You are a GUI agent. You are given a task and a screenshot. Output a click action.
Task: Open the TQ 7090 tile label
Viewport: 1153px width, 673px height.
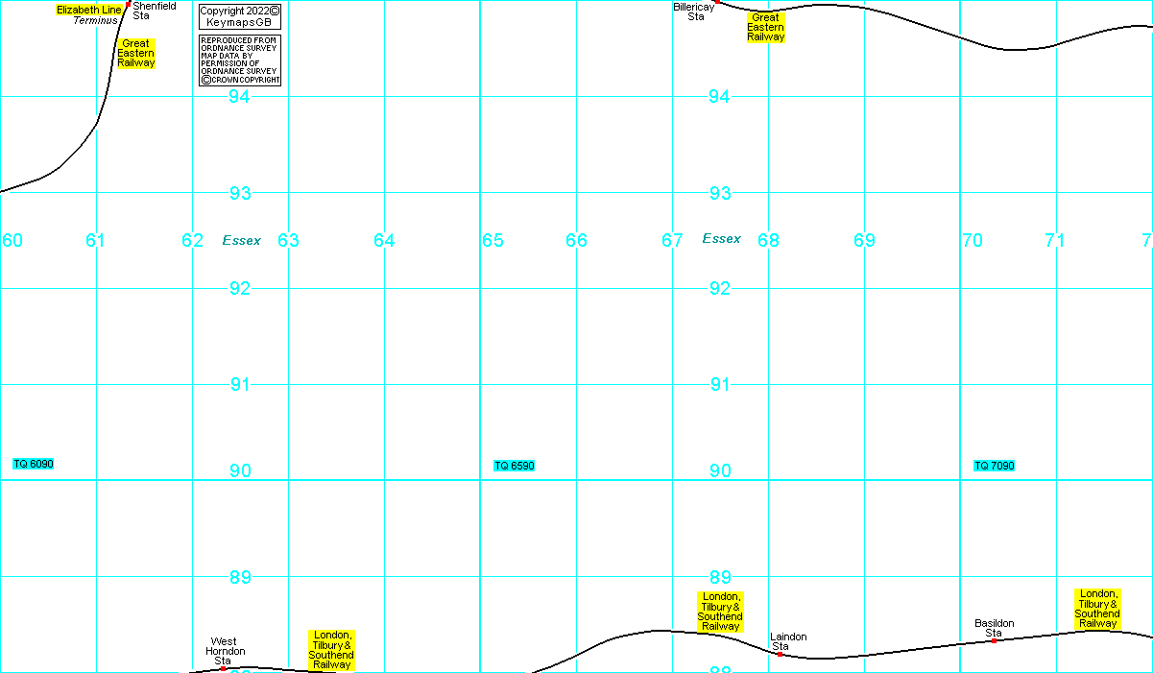pyautogui.click(x=994, y=466)
